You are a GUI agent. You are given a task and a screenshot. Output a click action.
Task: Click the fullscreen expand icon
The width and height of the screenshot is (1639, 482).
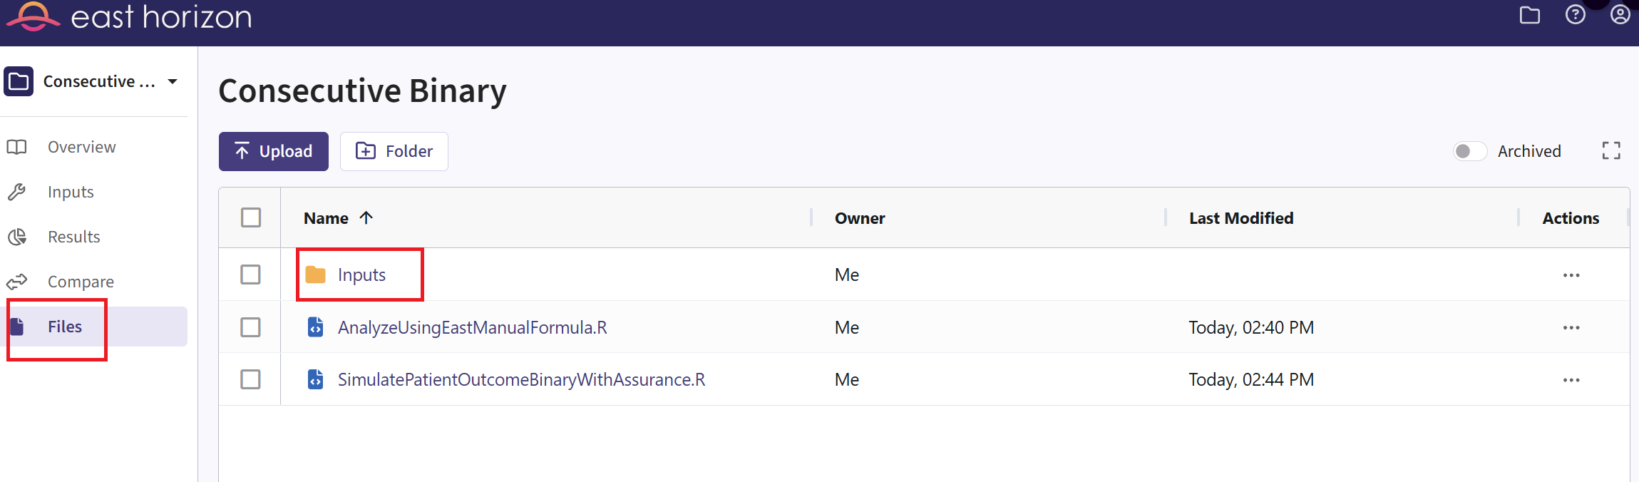click(1610, 150)
